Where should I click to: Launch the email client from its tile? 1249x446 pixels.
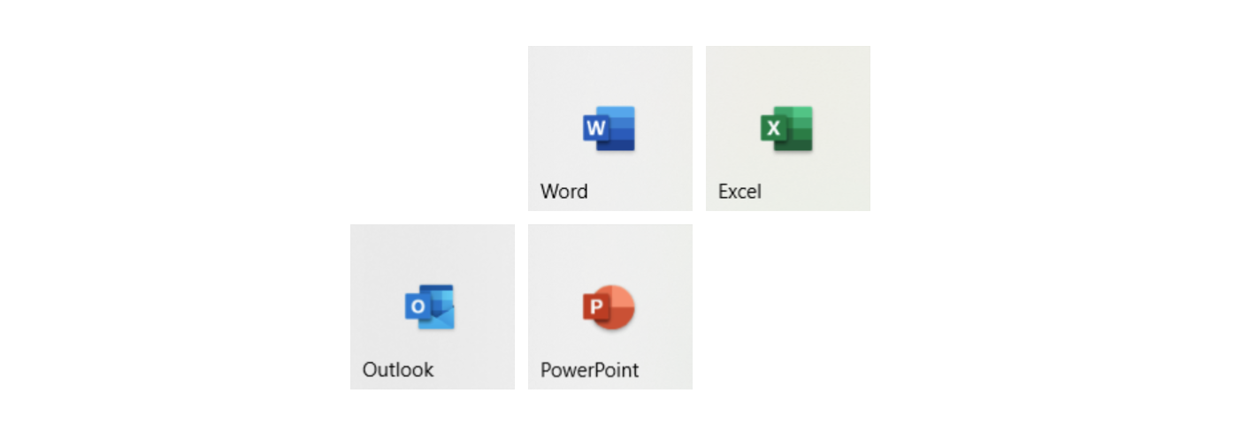coord(433,306)
